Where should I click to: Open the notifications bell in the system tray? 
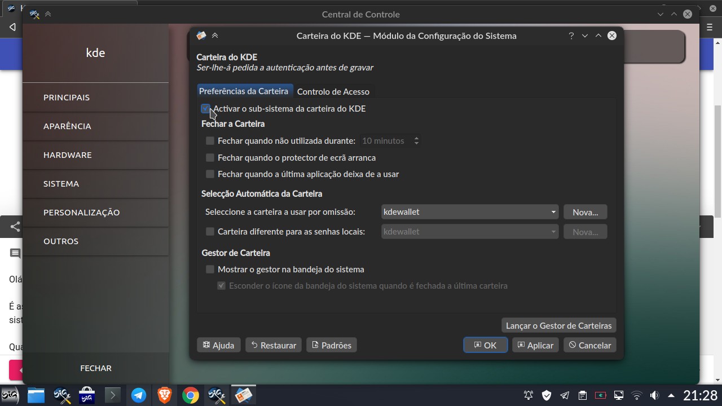tap(527, 395)
